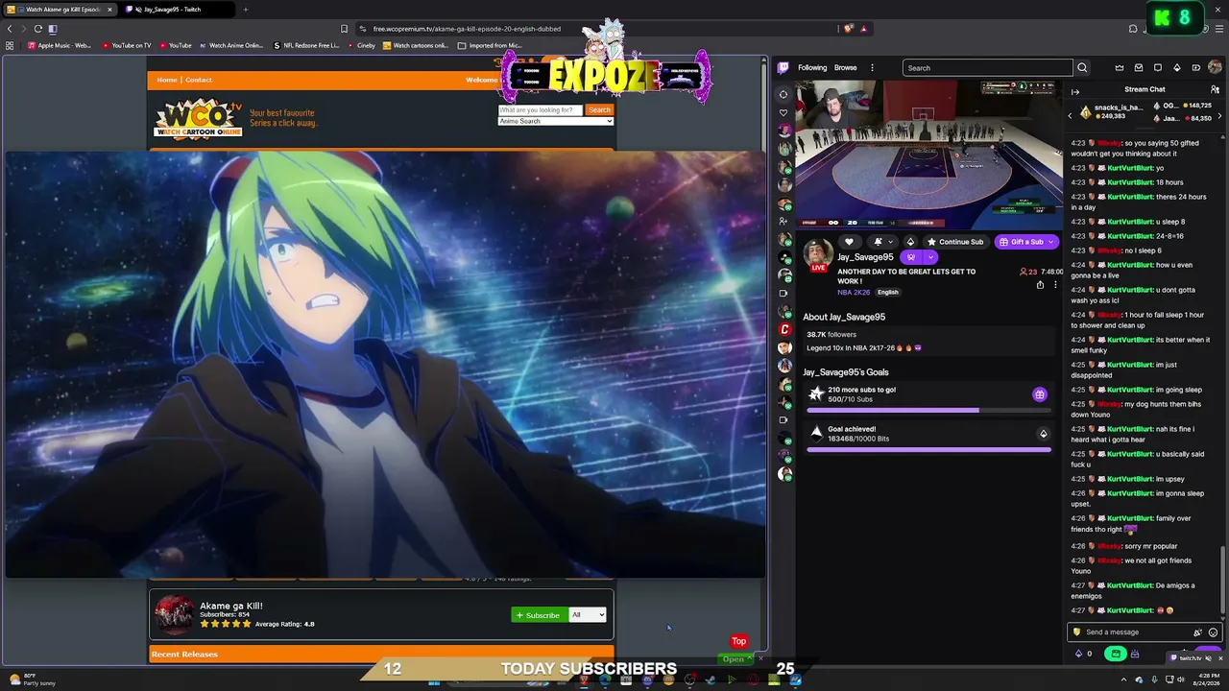
Task: Show previous leaderboard entry in chat header
Action: 1071,116
